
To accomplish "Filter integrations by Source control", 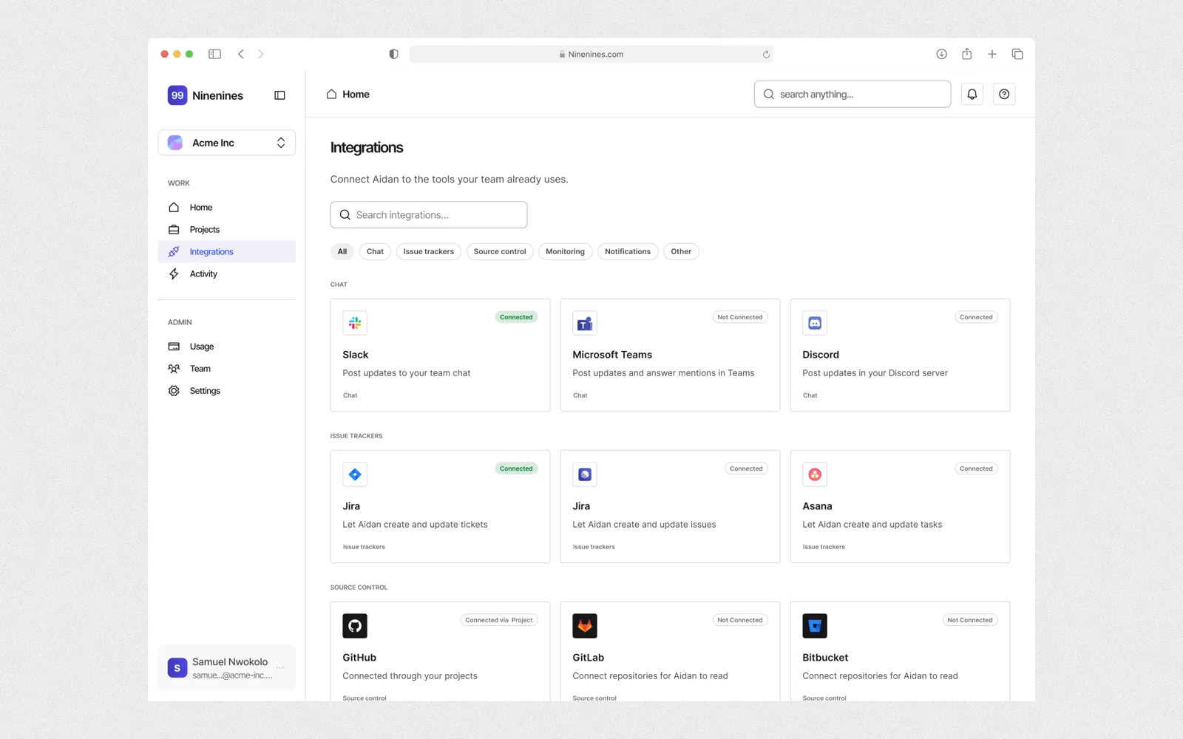I will (x=500, y=252).
